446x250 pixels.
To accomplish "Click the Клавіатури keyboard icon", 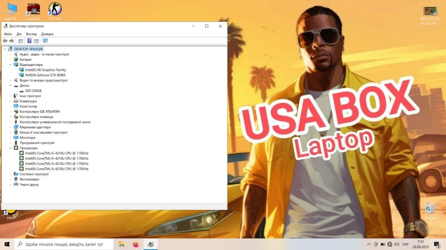I will tap(16, 101).
